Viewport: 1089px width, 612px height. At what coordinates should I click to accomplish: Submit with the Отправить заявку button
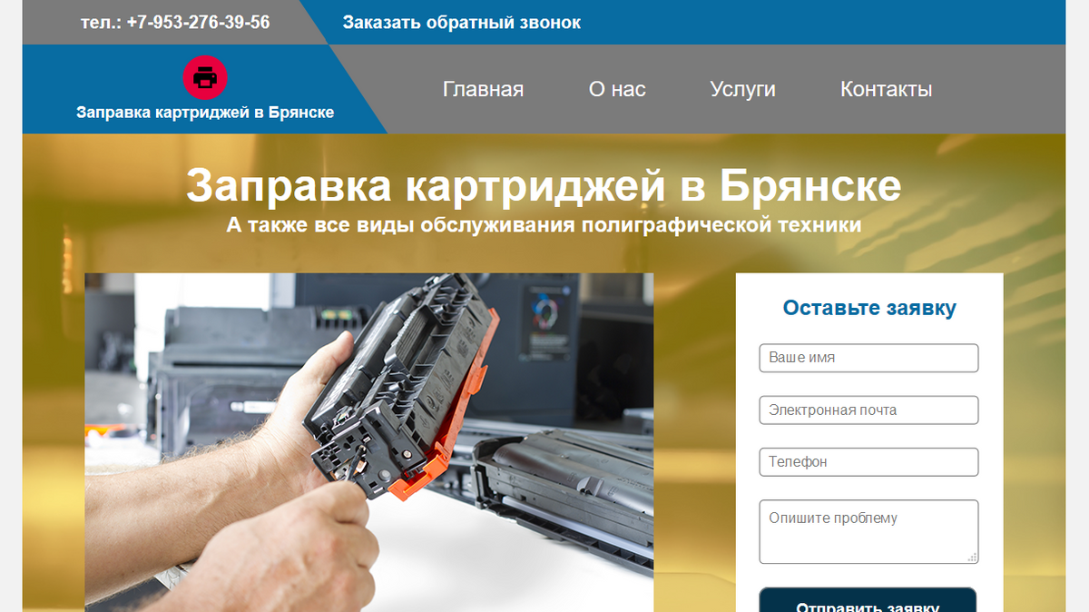tap(868, 600)
